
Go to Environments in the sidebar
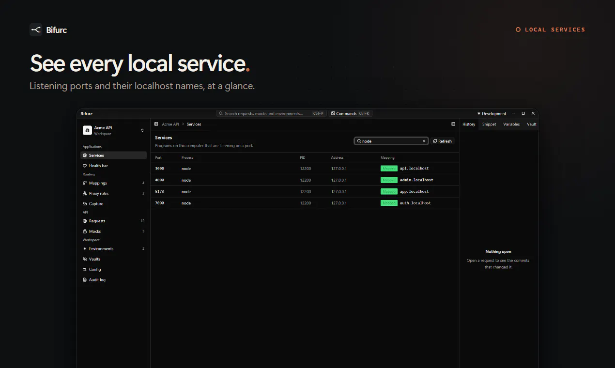113,248
